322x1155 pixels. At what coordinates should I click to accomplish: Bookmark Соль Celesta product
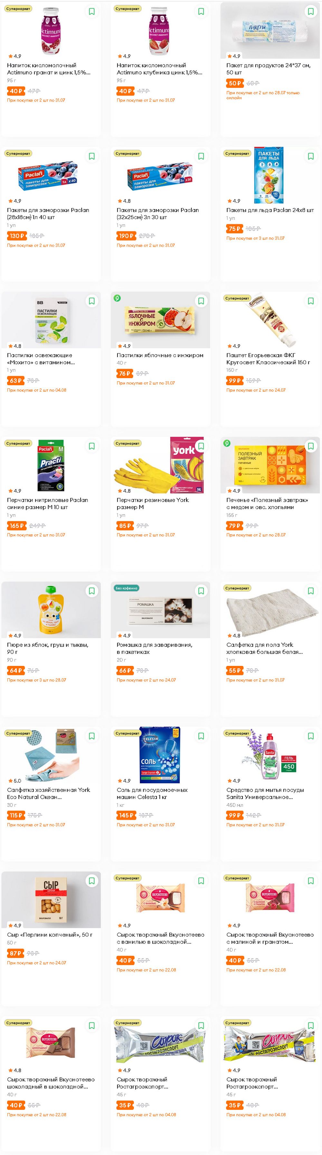(x=201, y=736)
